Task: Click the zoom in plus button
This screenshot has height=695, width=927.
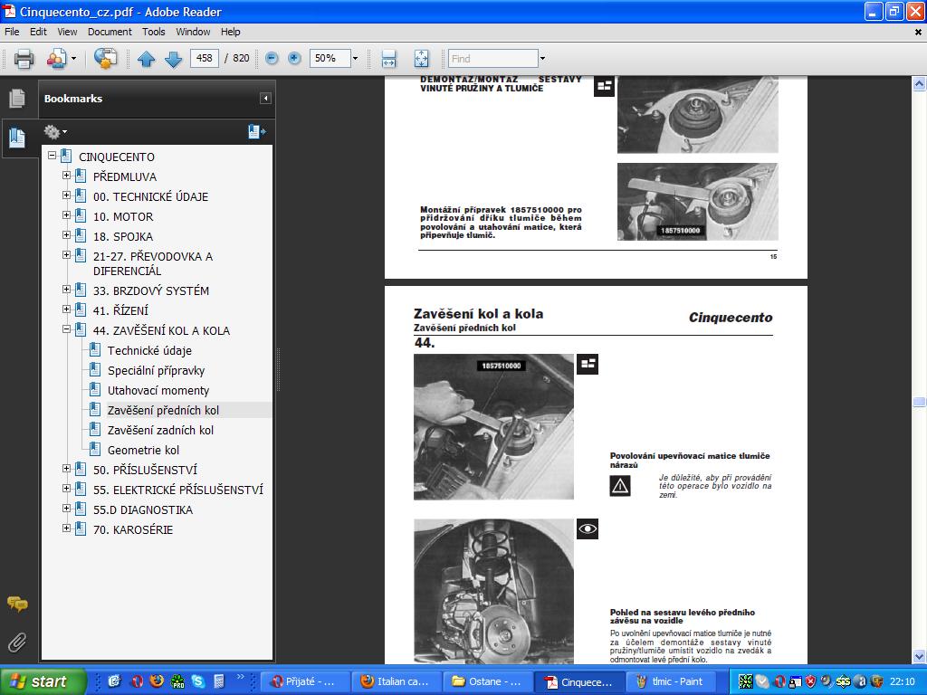Action: click(x=294, y=59)
